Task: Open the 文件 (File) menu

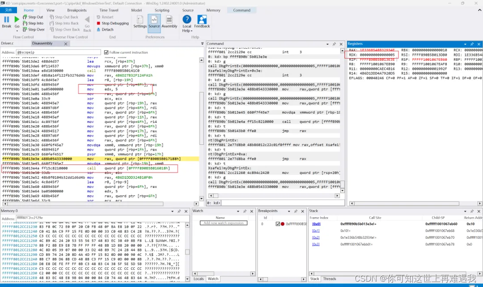Action: 8,10
